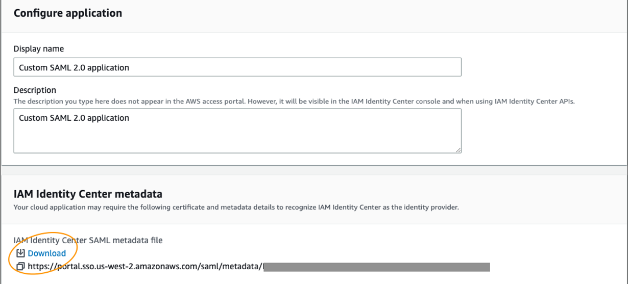Click the Description helper text about AWS portal

(x=204, y=101)
